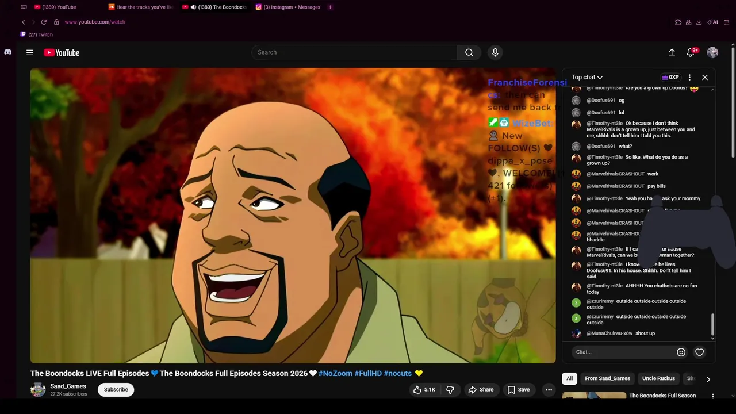The image size is (736, 414).
Task: Open the Twitch bookmark
Action: pos(37,34)
